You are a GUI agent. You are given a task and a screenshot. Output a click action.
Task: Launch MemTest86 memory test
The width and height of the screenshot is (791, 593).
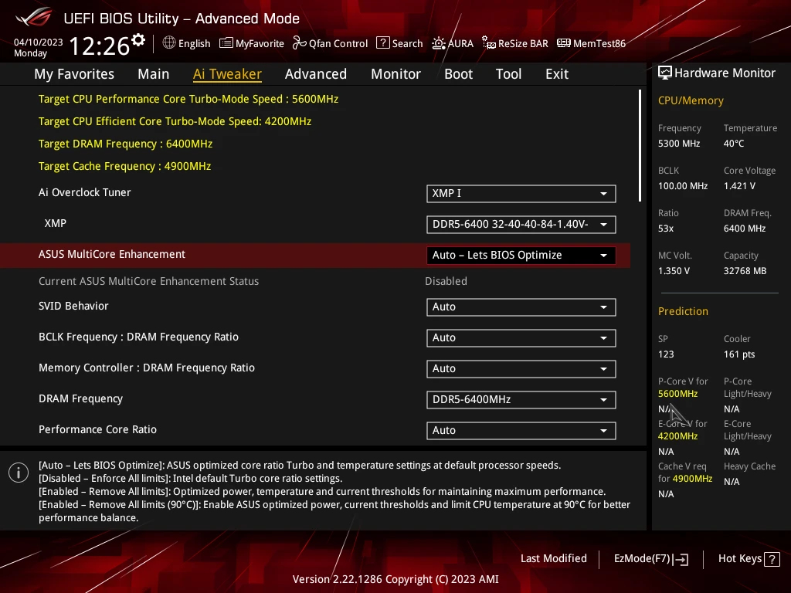[x=591, y=43]
